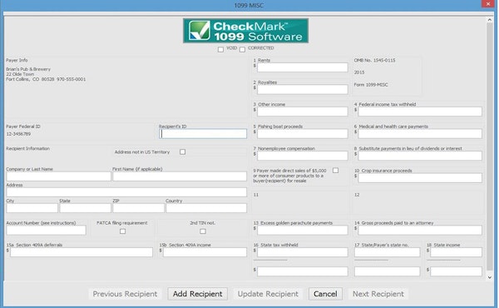
Task: Click the scrollbar down arrow
Action: tap(490, 277)
